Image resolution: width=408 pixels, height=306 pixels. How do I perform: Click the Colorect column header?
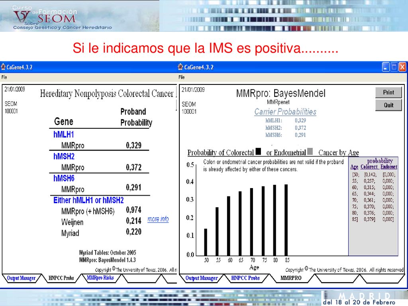[369, 167]
